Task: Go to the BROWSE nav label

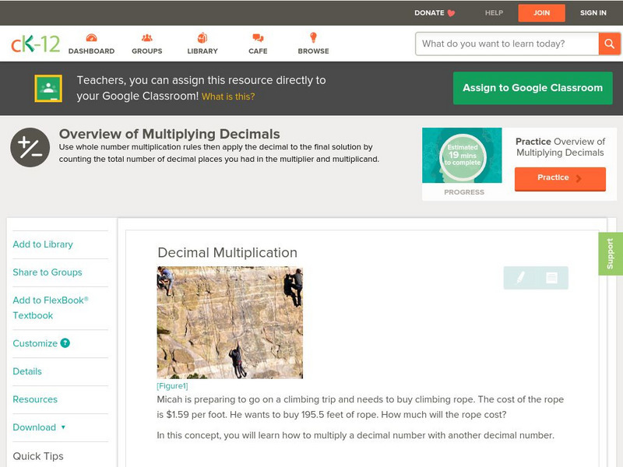Action: point(314,51)
